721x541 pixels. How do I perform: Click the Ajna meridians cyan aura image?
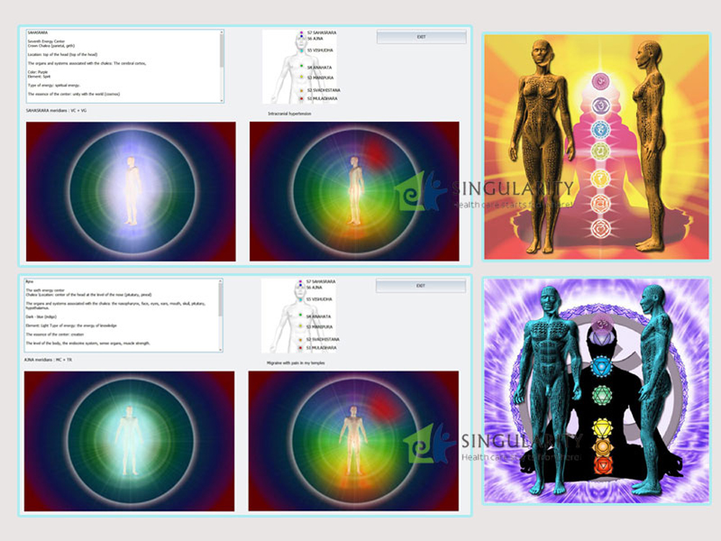[129, 441]
